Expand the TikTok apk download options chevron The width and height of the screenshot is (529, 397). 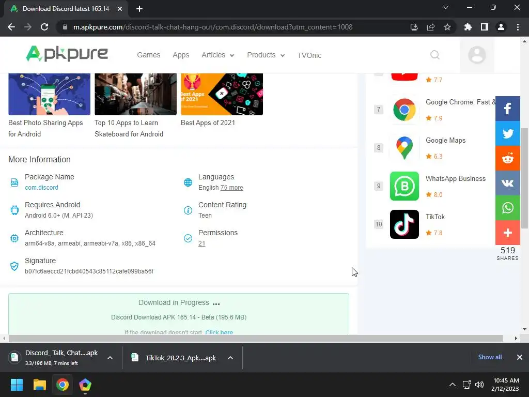(230, 358)
